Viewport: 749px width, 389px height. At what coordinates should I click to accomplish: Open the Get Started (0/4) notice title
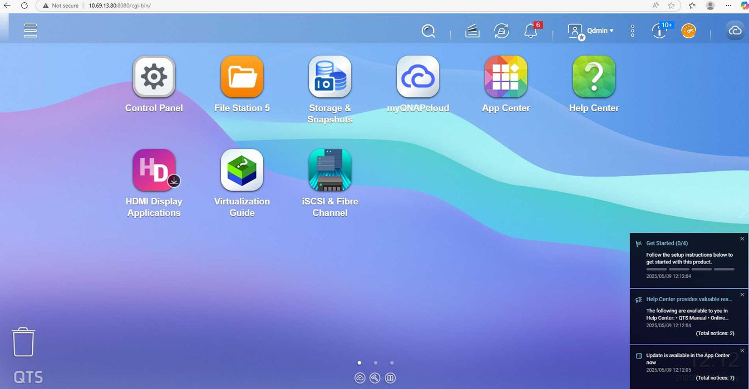[x=667, y=243]
